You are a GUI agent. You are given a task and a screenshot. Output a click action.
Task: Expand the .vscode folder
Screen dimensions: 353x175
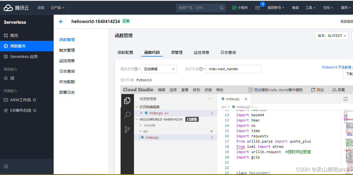(140, 125)
